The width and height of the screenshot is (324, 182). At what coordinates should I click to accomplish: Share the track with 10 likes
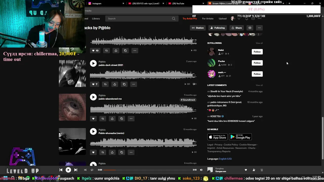pyautogui.click(x=116, y=51)
